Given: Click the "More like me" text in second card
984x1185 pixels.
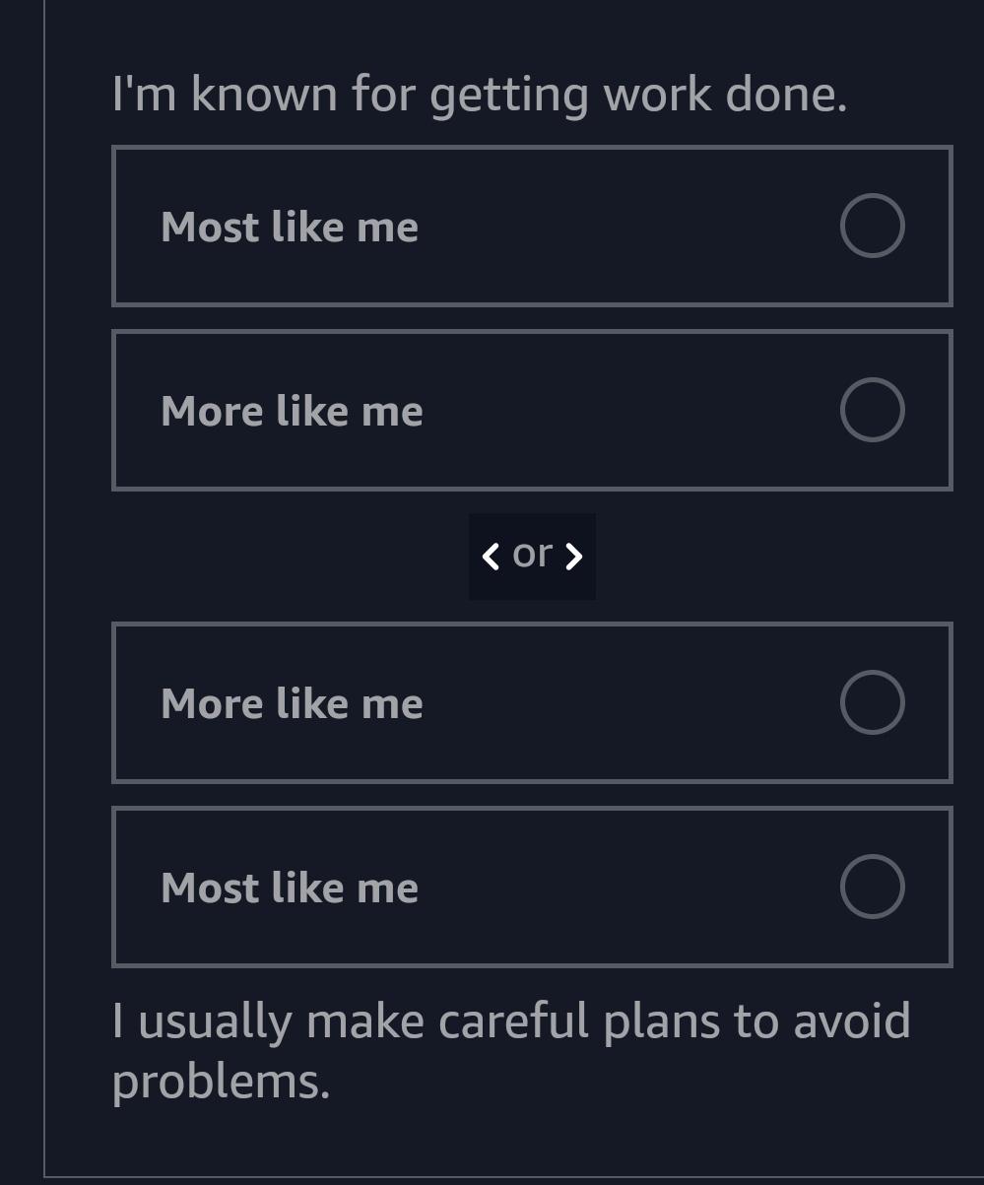Looking at the screenshot, I should 292,410.
